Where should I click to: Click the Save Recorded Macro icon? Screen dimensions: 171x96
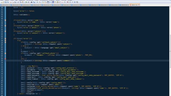click(77, 2)
